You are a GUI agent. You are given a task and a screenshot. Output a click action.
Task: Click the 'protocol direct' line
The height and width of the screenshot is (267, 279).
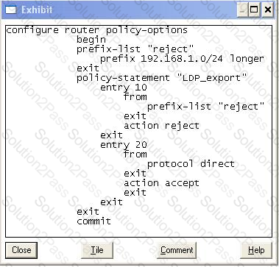191,164
